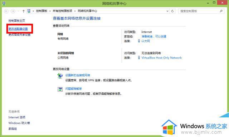Open Windows 防火墙 link

click(19, 123)
